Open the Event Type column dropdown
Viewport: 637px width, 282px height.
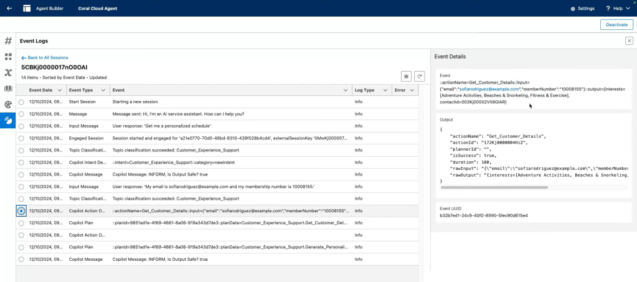tap(103, 90)
